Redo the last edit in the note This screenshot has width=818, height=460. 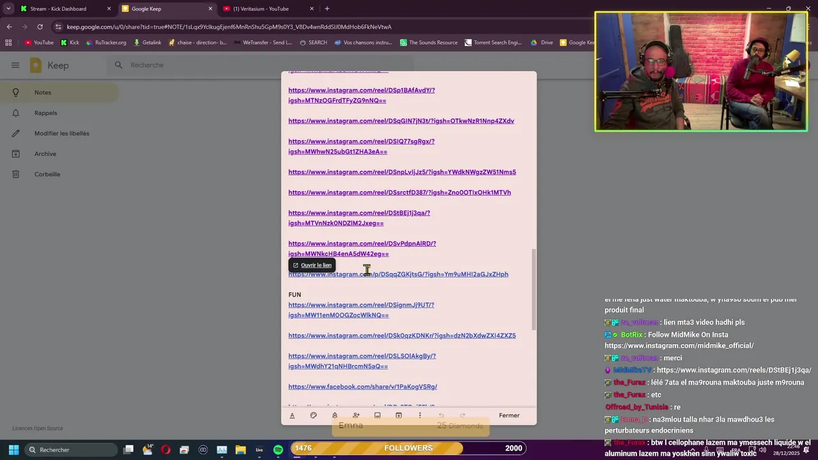[x=463, y=415]
